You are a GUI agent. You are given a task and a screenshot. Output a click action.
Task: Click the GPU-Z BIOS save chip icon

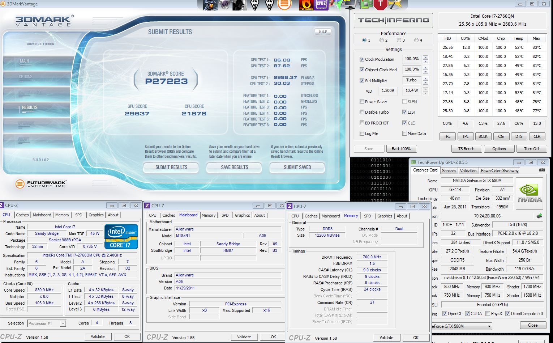539,216
